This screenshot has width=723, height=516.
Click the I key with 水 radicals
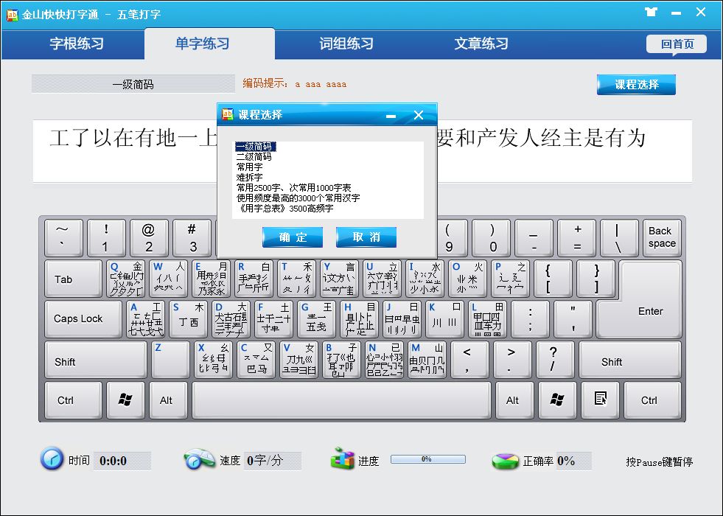pyautogui.click(x=425, y=279)
